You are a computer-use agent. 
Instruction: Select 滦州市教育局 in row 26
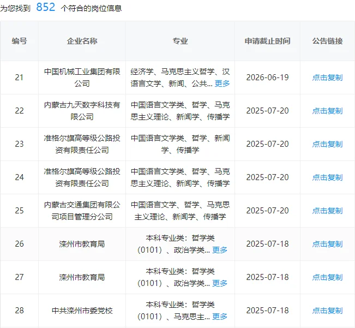coord(82,244)
